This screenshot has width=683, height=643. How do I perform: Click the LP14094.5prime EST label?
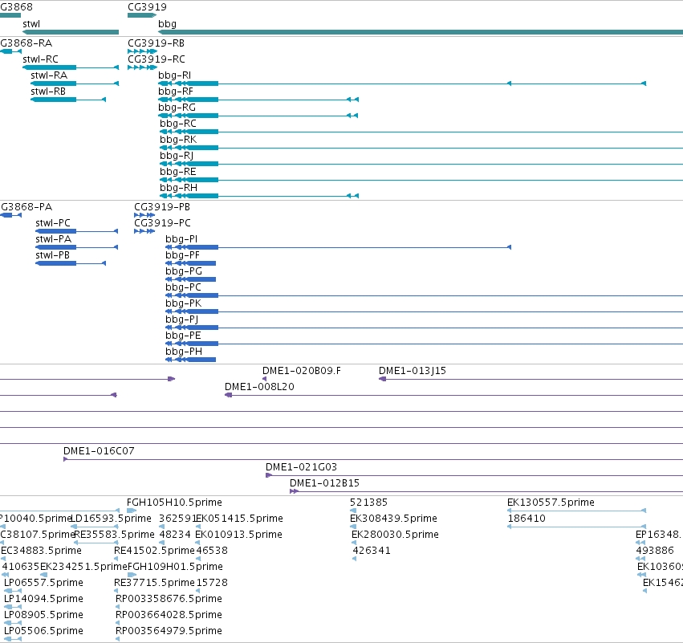click(43, 599)
